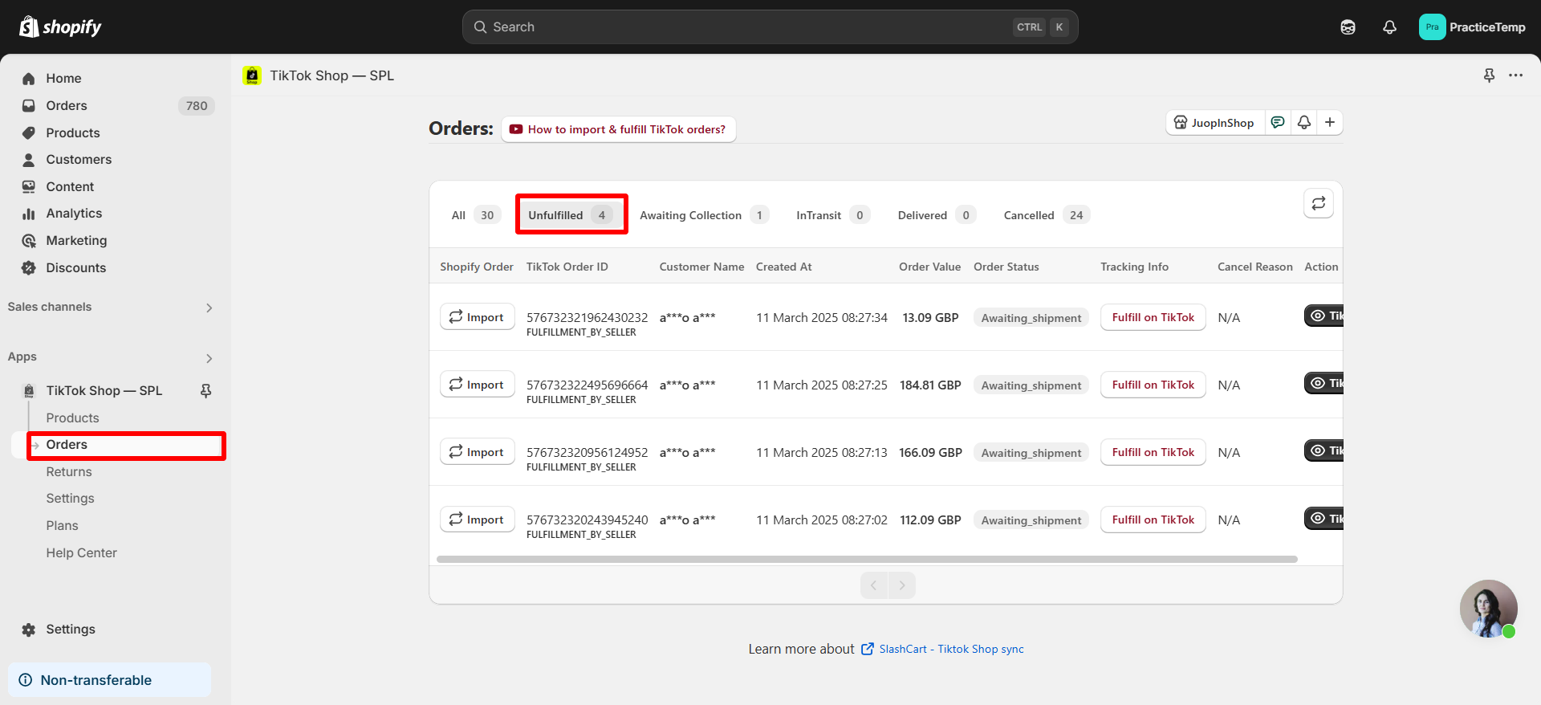1541x705 pixels.
Task: Go to next page of orders
Action: point(902,585)
